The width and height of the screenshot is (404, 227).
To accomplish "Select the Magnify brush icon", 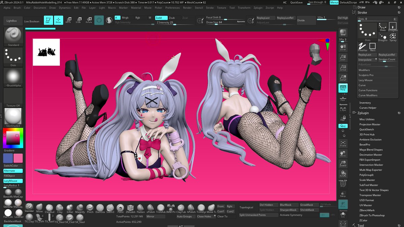I will coord(80,209).
